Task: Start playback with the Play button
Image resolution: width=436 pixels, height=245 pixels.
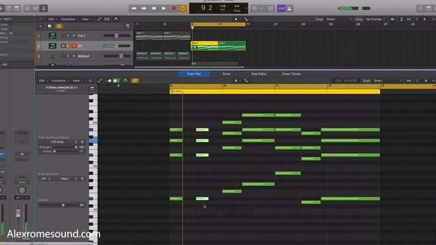Action: [x=163, y=8]
